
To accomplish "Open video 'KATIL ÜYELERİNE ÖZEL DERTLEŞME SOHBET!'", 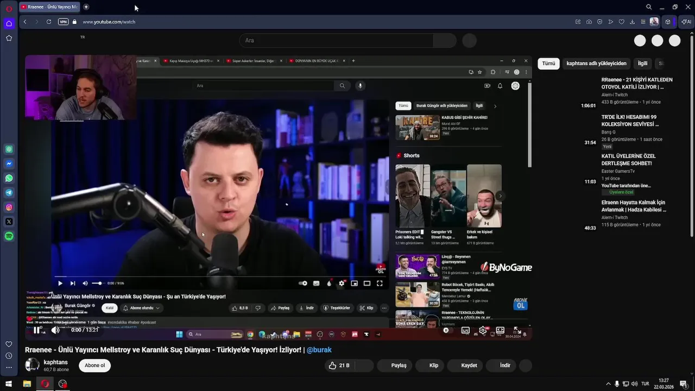I will coord(629,160).
